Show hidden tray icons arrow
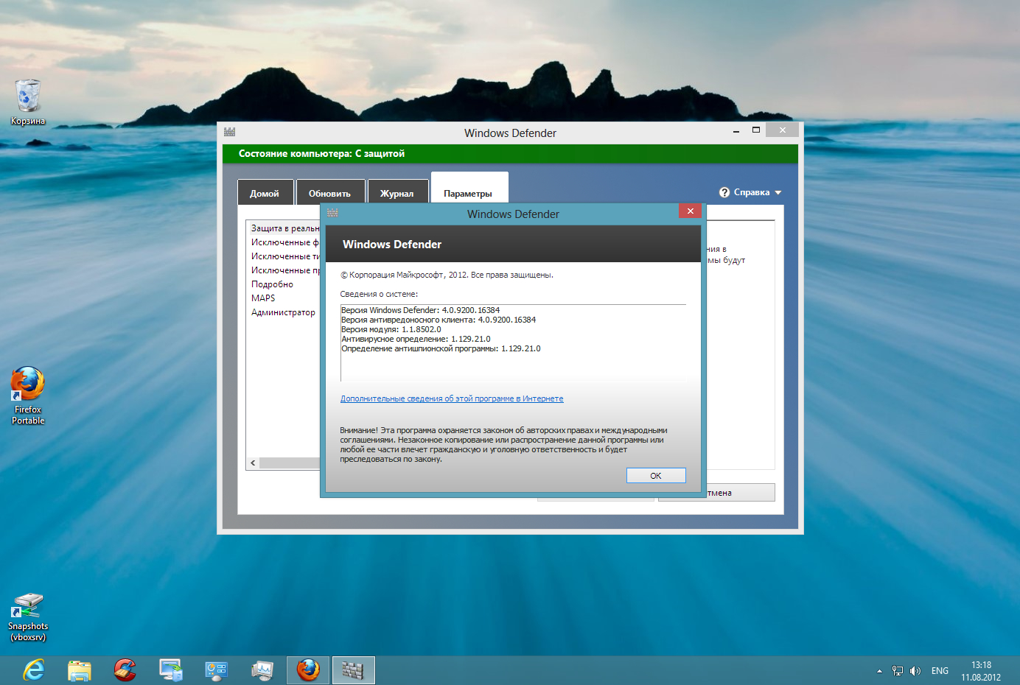1020x685 pixels. click(x=879, y=671)
